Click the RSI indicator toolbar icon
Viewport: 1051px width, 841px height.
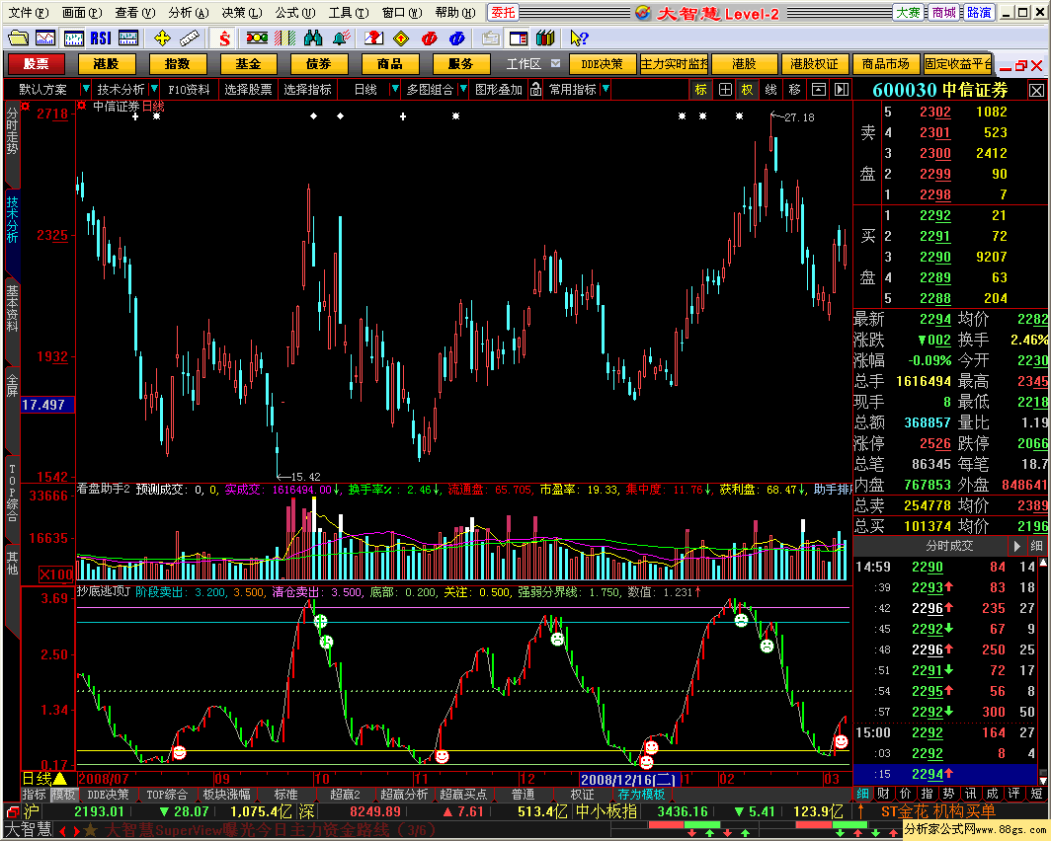(x=101, y=38)
